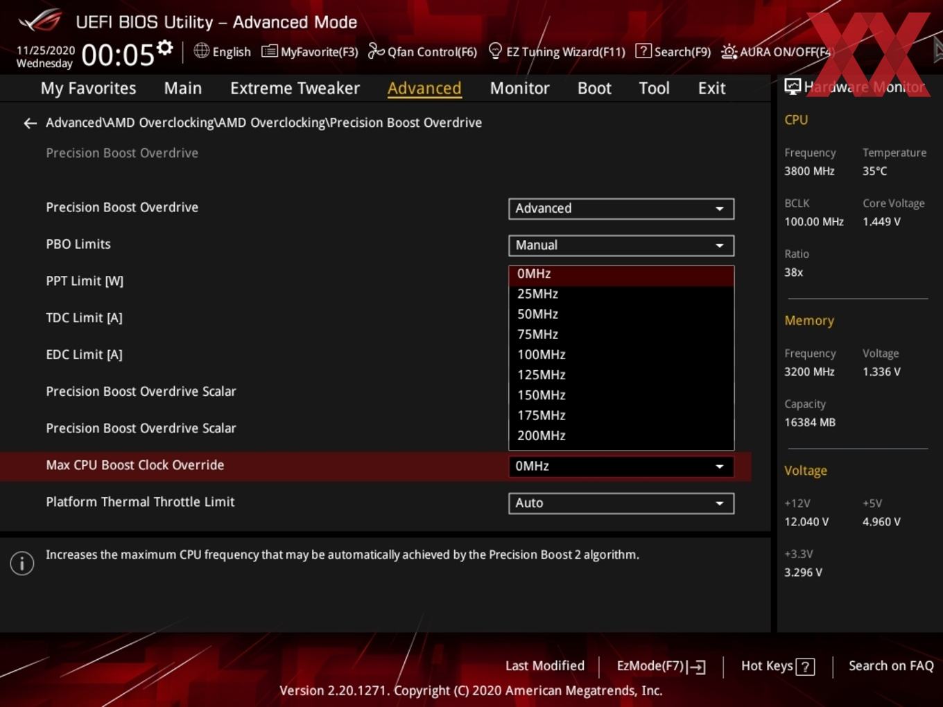
Task: Click the CPU temperature 35°C reading
Action: coord(874,171)
